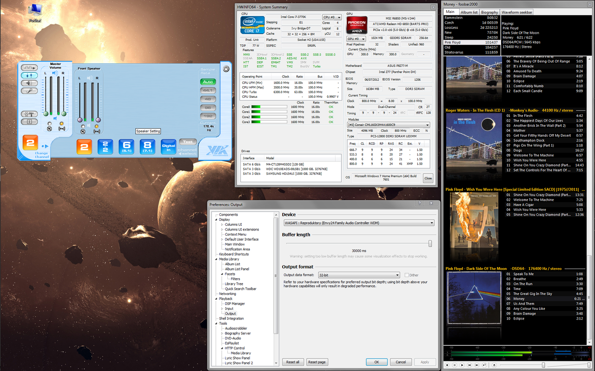
Task: Click the Buffer length slider handle
Action: pos(430,243)
